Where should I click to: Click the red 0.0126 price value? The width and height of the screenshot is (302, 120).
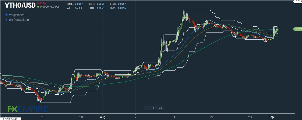[41, 3]
